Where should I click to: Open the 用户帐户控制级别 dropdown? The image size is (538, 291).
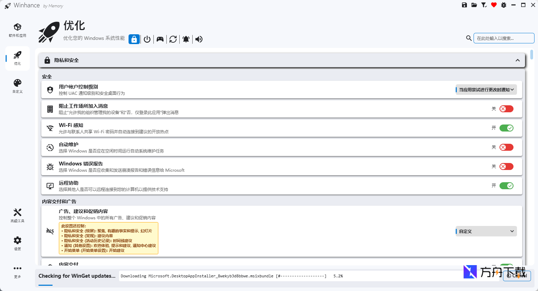click(486, 90)
